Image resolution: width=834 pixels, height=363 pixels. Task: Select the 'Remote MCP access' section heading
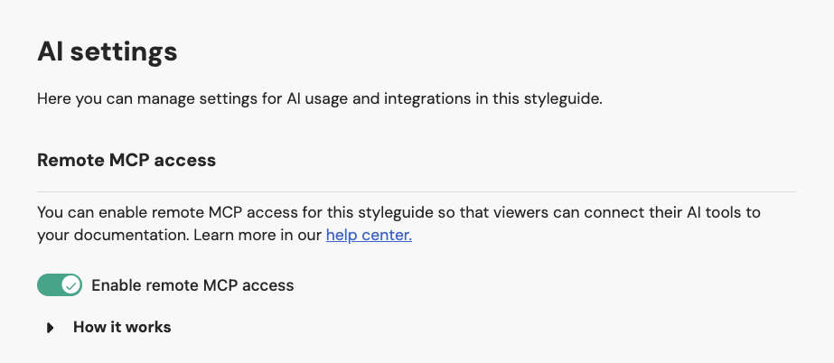click(x=127, y=161)
